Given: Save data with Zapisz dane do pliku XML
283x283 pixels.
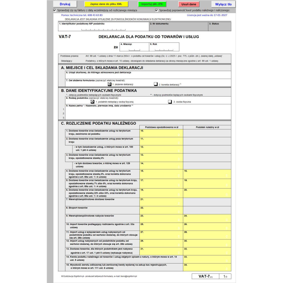Looking at the screenshot, I should click(106, 4).
